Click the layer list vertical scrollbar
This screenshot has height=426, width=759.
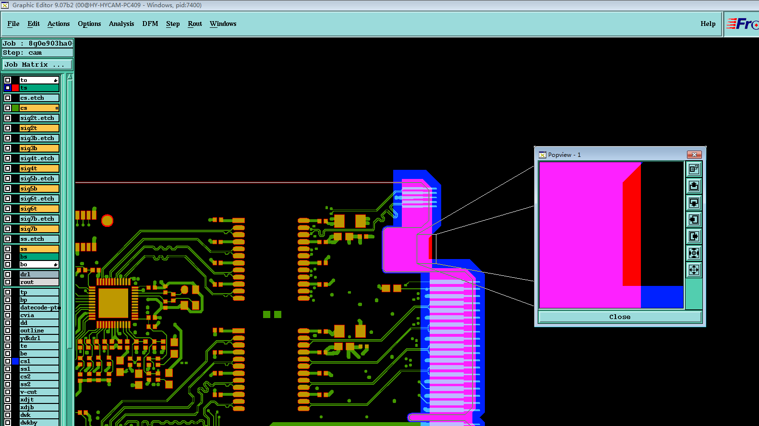[70, 249]
